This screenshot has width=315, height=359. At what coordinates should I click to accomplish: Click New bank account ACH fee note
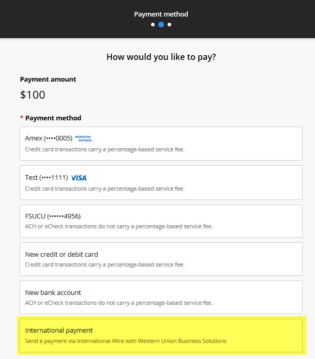click(119, 303)
